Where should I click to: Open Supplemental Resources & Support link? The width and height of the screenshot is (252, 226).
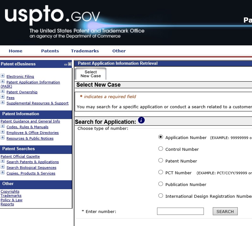tap(37, 103)
